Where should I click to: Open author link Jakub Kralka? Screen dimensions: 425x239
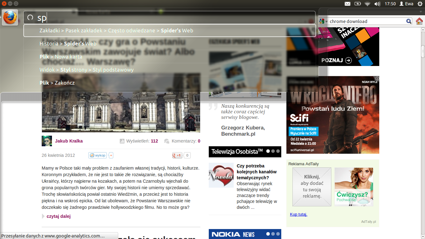(x=69, y=141)
